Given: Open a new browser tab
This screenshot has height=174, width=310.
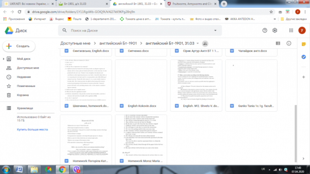Looking at the screenshot, I should pyautogui.click(x=224, y=4).
